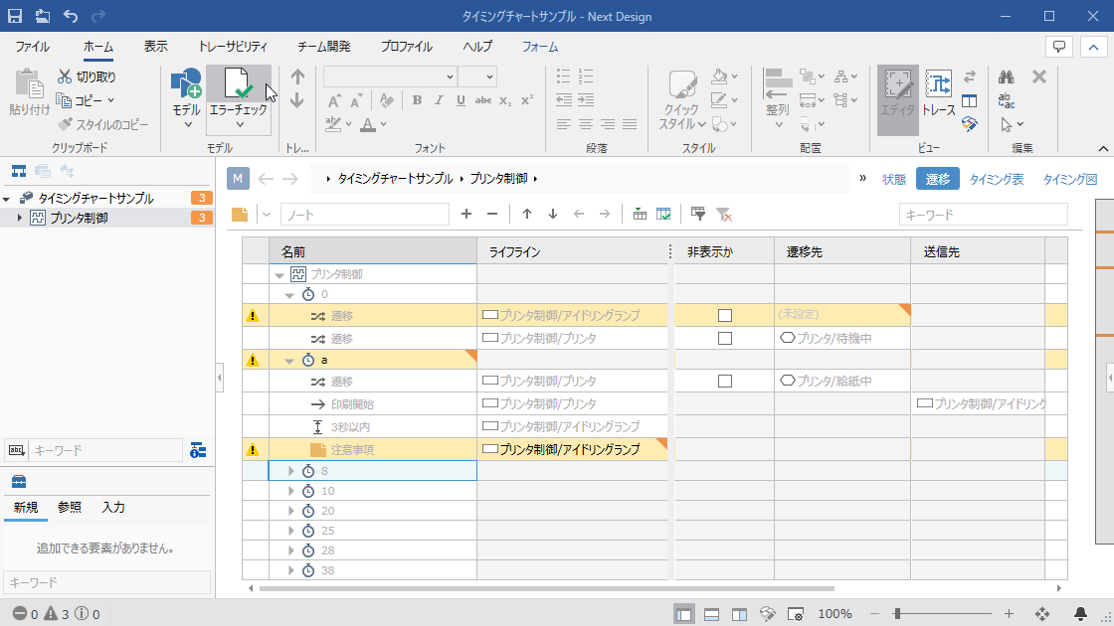This screenshot has width=1114, height=626.
Task: Expand the time 8 row
Action: [x=290, y=471]
